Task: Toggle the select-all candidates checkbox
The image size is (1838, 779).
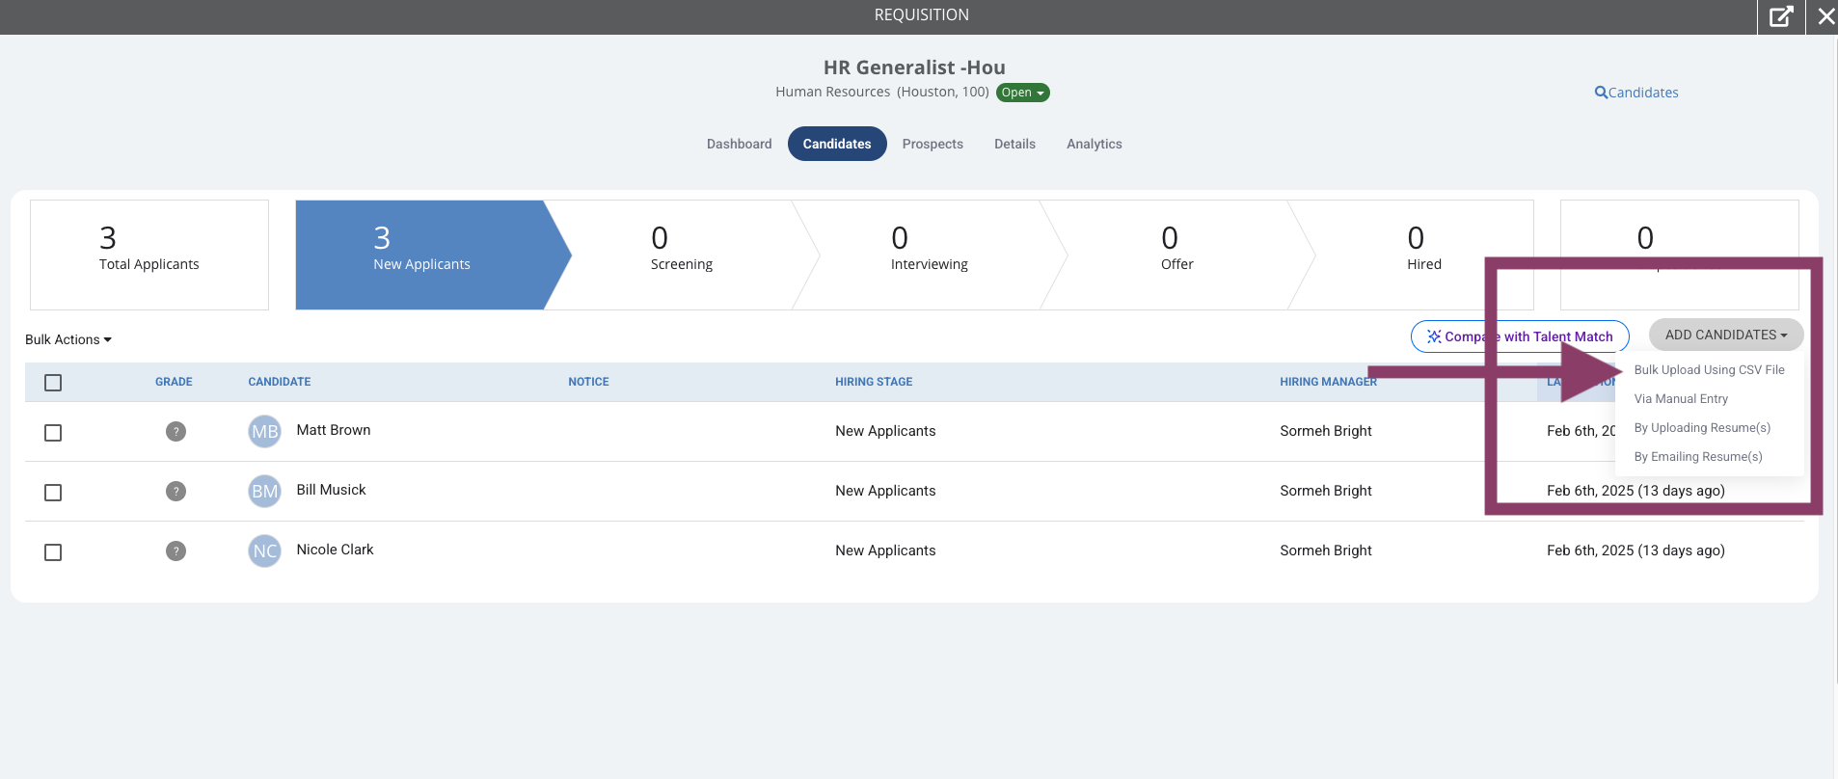Action: click(53, 383)
